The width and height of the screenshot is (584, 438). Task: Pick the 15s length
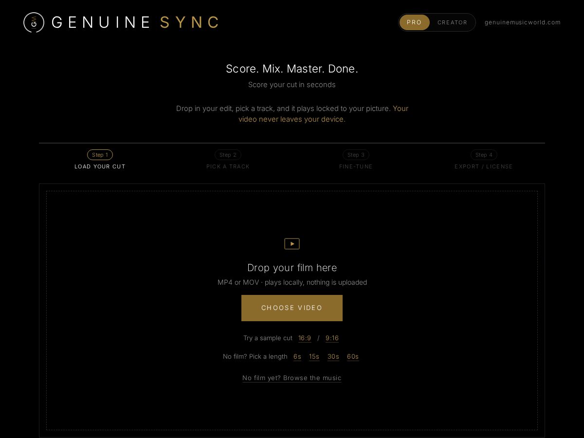[x=314, y=357]
